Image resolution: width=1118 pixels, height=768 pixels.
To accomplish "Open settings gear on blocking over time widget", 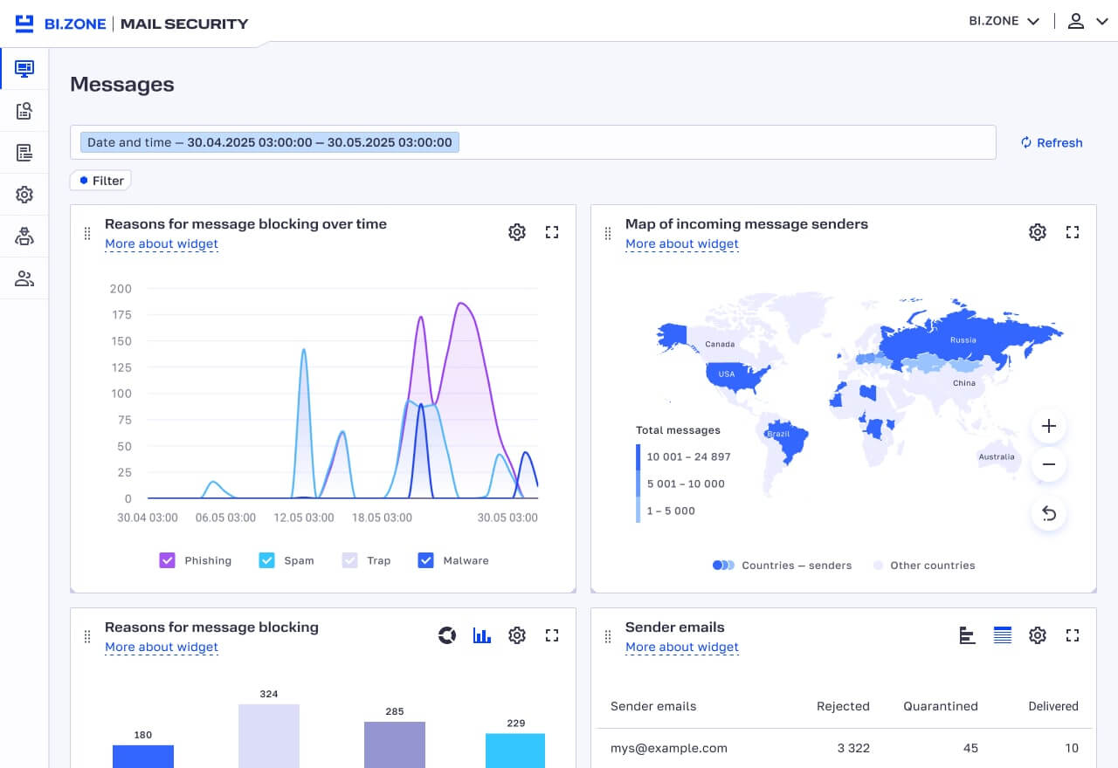I will 517,232.
